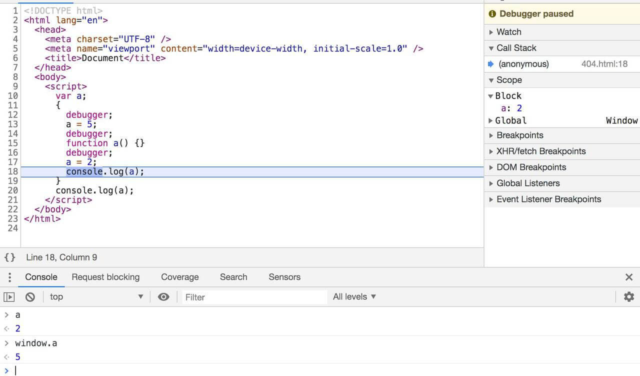Create a live expression with eye icon
The height and width of the screenshot is (376, 640).
163,297
